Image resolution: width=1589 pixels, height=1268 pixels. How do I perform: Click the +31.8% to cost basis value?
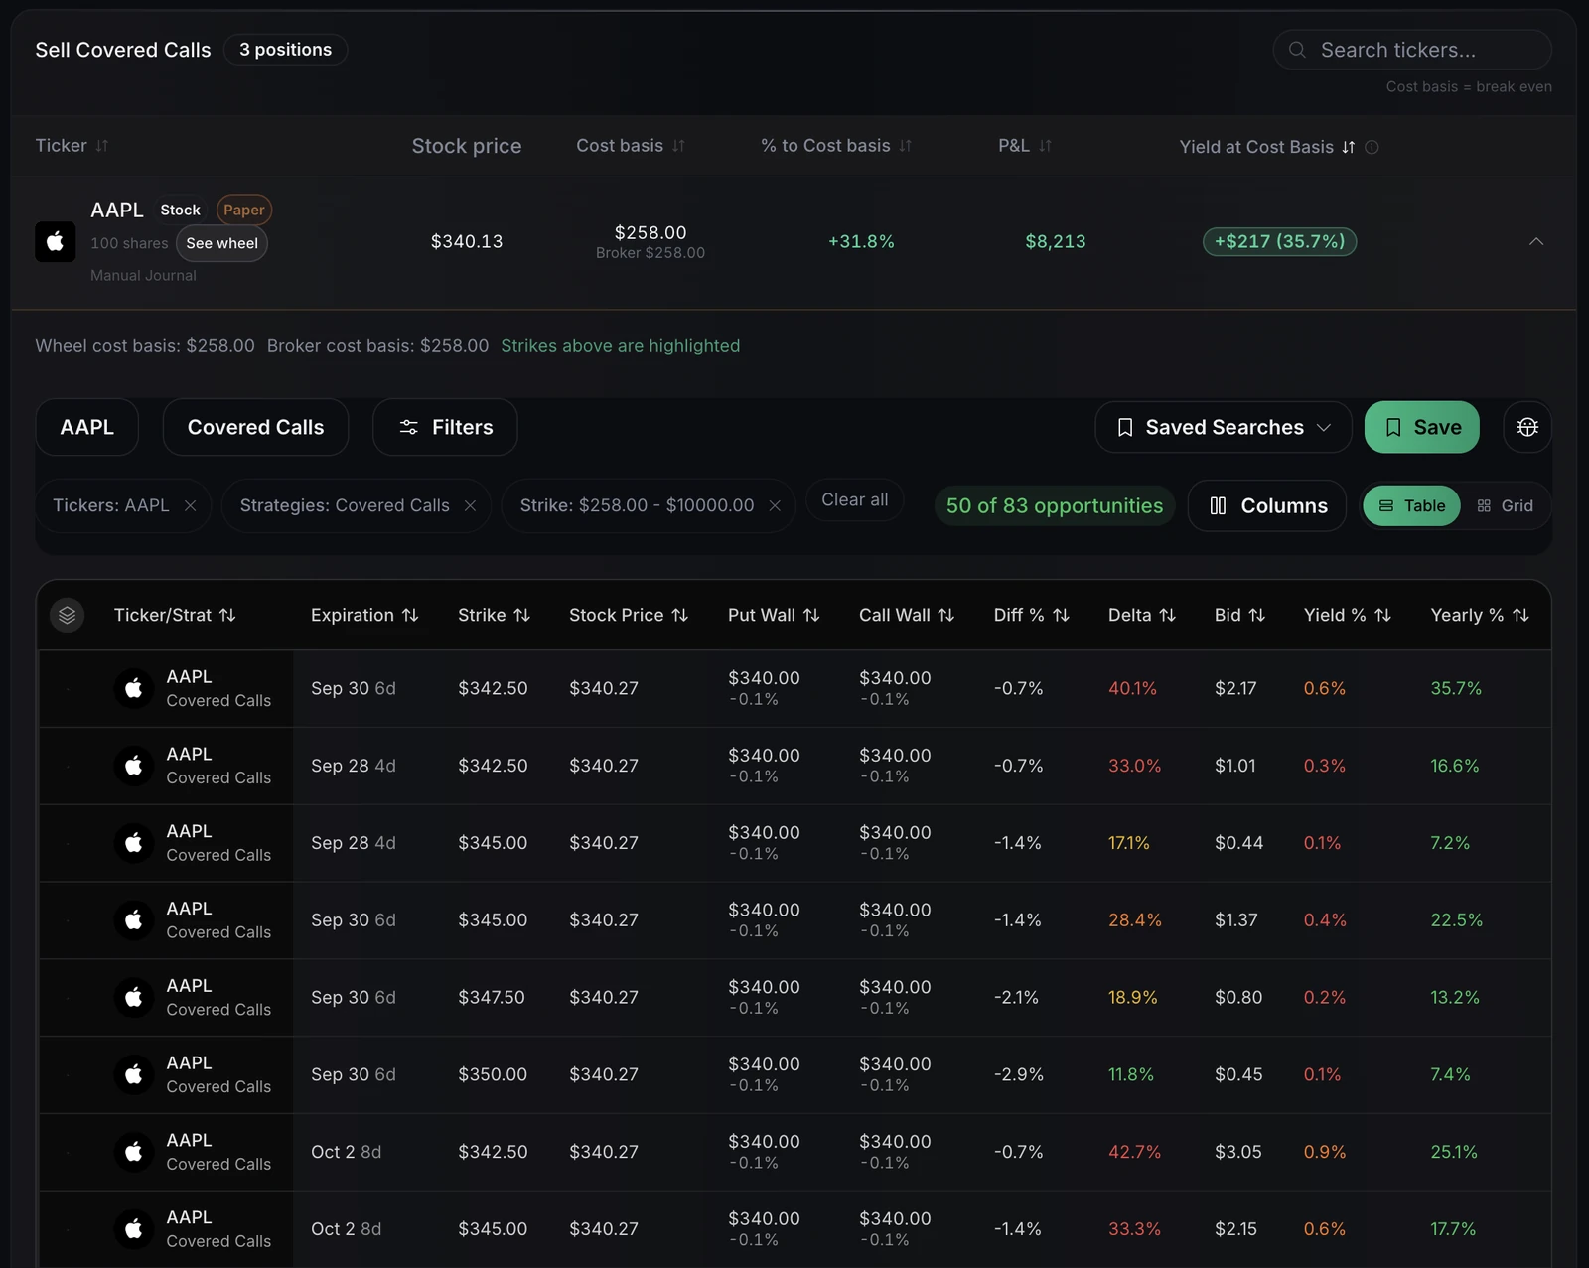(x=861, y=241)
